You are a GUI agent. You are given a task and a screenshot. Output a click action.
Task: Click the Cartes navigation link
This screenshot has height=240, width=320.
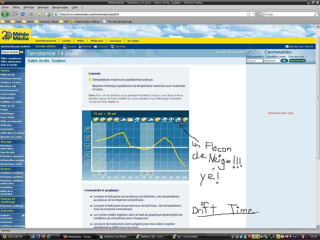pyautogui.click(x=67, y=41)
